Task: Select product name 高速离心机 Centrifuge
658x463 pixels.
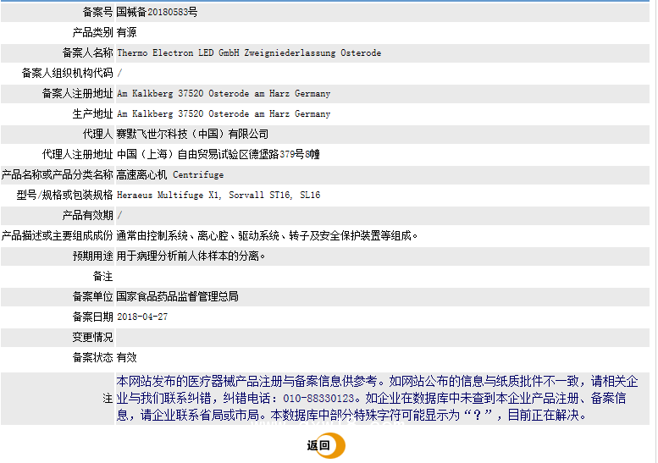Action: (x=170, y=174)
